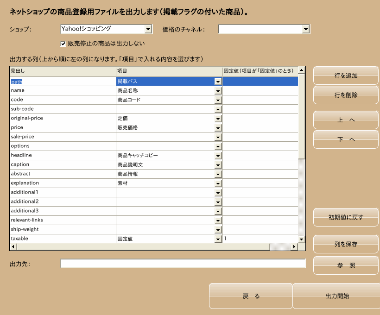Click the table's horizontal scrollbar left arrow
The width and height of the screenshot is (380, 315).
[x=13, y=246]
